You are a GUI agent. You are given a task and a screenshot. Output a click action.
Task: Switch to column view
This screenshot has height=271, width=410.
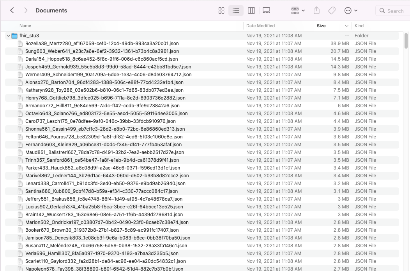[x=251, y=10]
